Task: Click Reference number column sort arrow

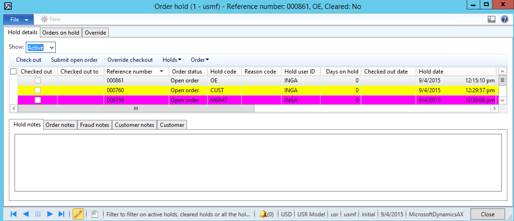Action: [162, 71]
